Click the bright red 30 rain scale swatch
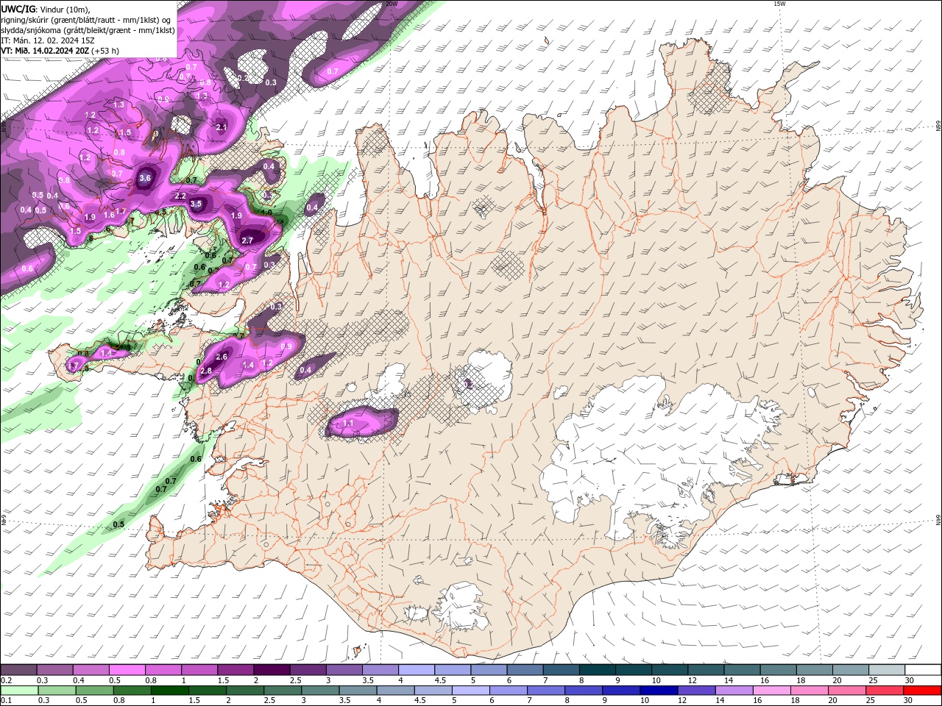942x706 pixels. pyautogui.click(x=923, y=691)
